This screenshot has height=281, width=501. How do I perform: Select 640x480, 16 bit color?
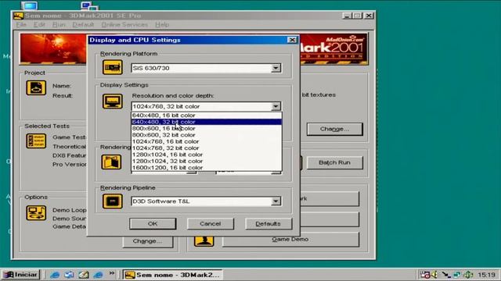[x=207, y=116]
